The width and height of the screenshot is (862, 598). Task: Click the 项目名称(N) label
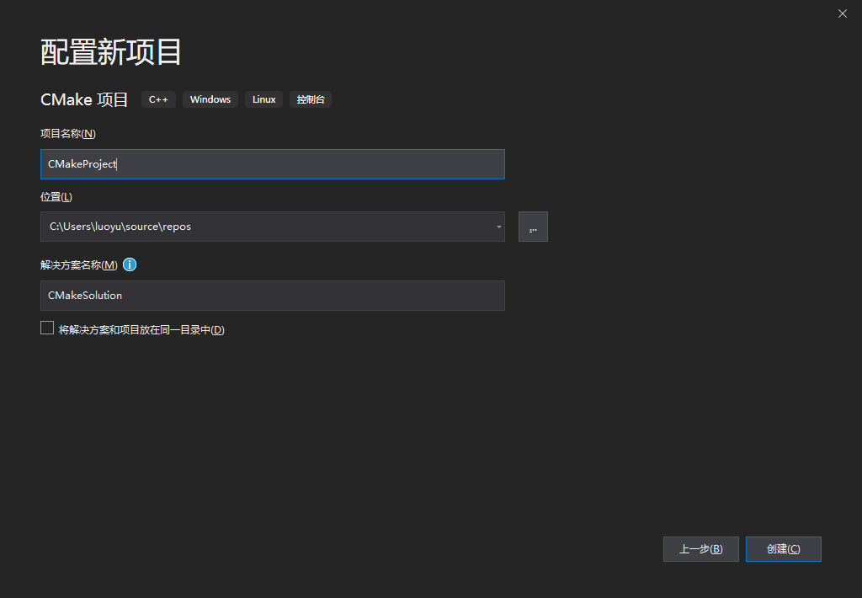point(68,134)
